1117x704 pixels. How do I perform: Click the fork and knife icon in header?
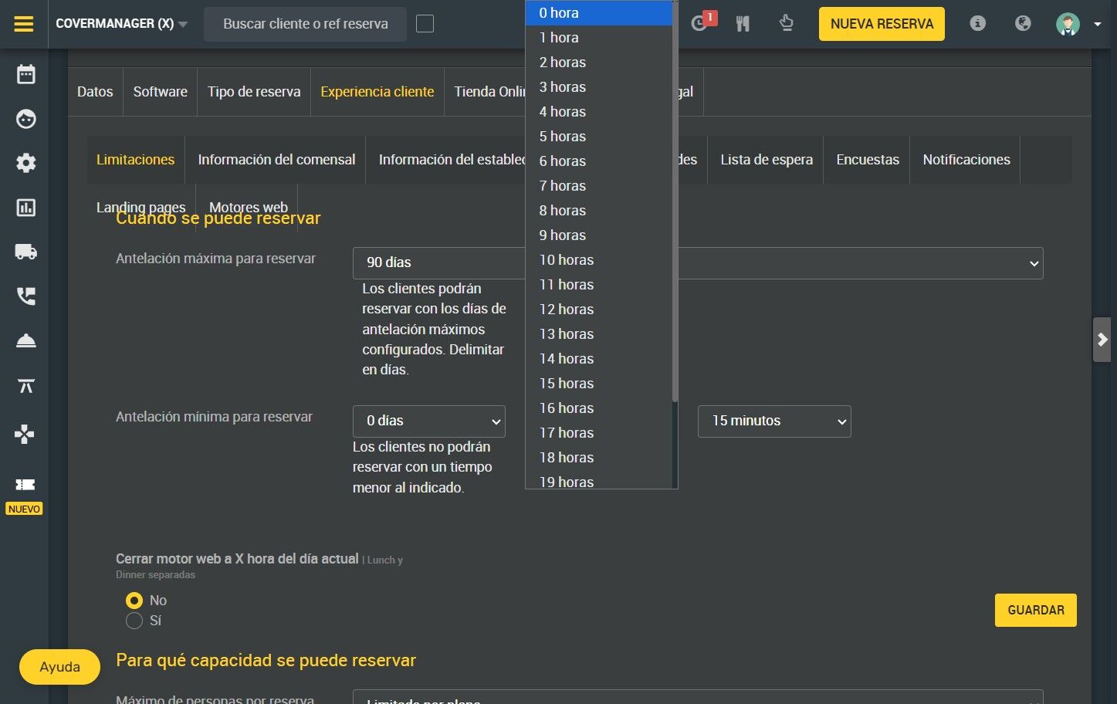(743, 24)
